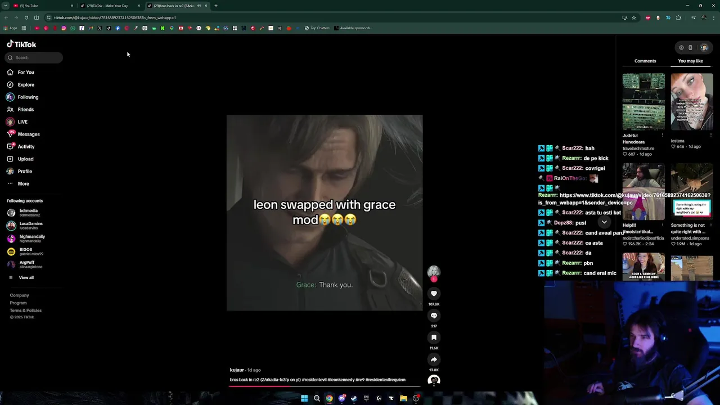Seek on the video progress bar

pos(325,386)
